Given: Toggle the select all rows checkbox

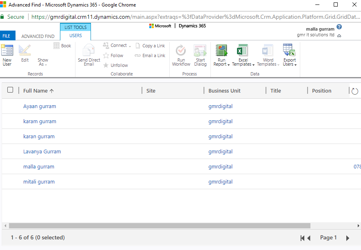Looking at the screenshot, I should coord(11,90).
